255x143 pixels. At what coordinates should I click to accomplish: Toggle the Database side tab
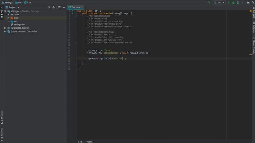click(253, 27)
